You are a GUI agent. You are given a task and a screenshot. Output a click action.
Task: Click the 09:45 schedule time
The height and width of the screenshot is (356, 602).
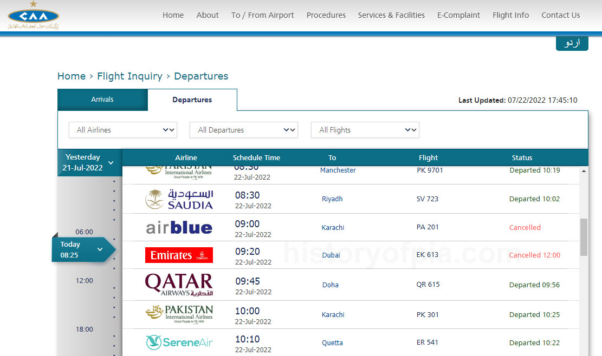coord(248,281)
